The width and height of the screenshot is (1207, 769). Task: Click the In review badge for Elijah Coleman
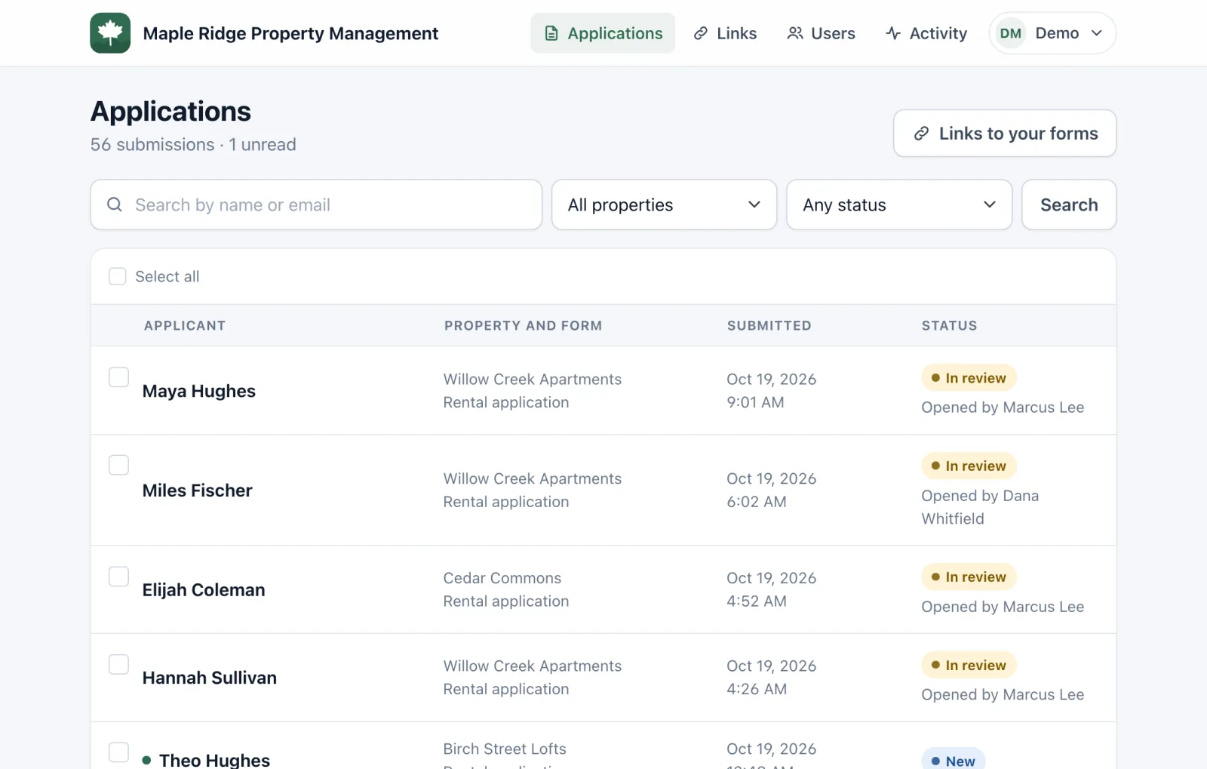pyautogui.click(x=969, y=577)
